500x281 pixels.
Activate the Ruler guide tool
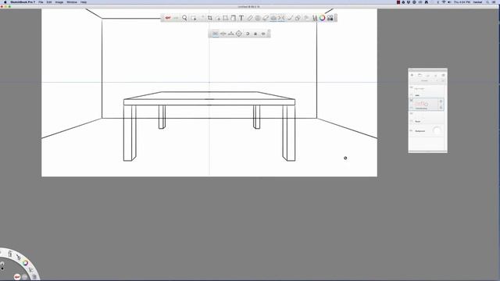coord(250,18)
